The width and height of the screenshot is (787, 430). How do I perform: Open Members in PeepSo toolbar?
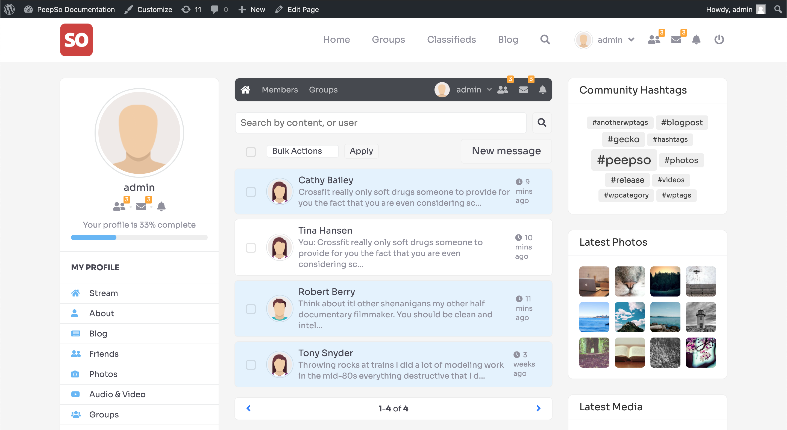(280, 90)
